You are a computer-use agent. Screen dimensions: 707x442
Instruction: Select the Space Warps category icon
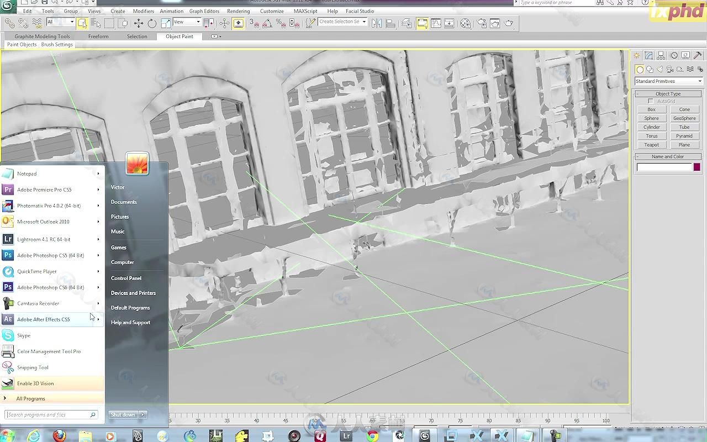pyautogui.click(x=690, y=70)
